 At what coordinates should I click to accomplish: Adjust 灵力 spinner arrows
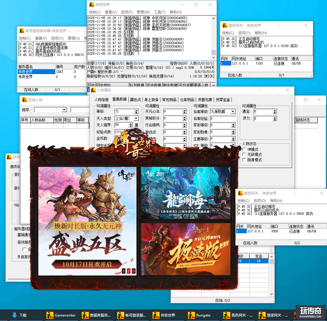point(275,119)
